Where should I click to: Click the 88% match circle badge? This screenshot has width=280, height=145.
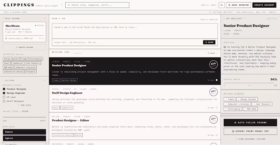click(x=213, y=92)
